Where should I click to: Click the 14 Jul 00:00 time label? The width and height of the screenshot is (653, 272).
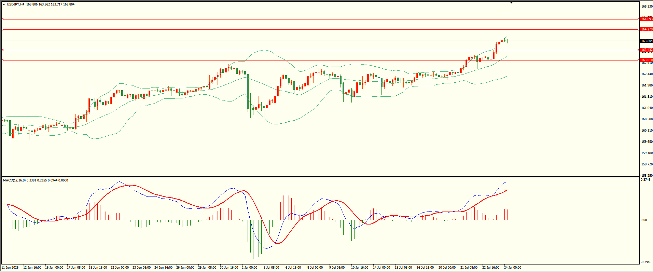tap(381, 268)
